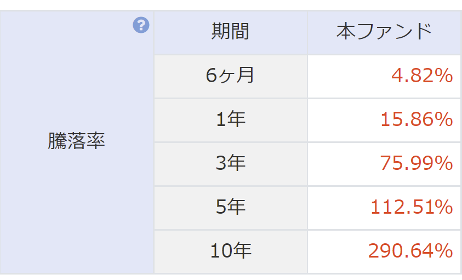Click the 75.99% return value
The height and width of the screenshot is (280, 462).
(417, 163)
